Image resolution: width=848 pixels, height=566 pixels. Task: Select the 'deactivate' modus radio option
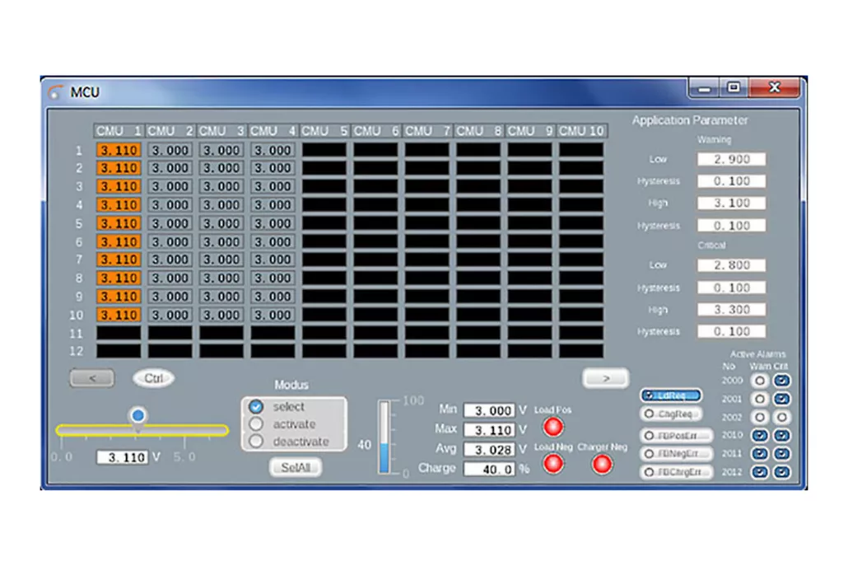[x=256, y=442]
